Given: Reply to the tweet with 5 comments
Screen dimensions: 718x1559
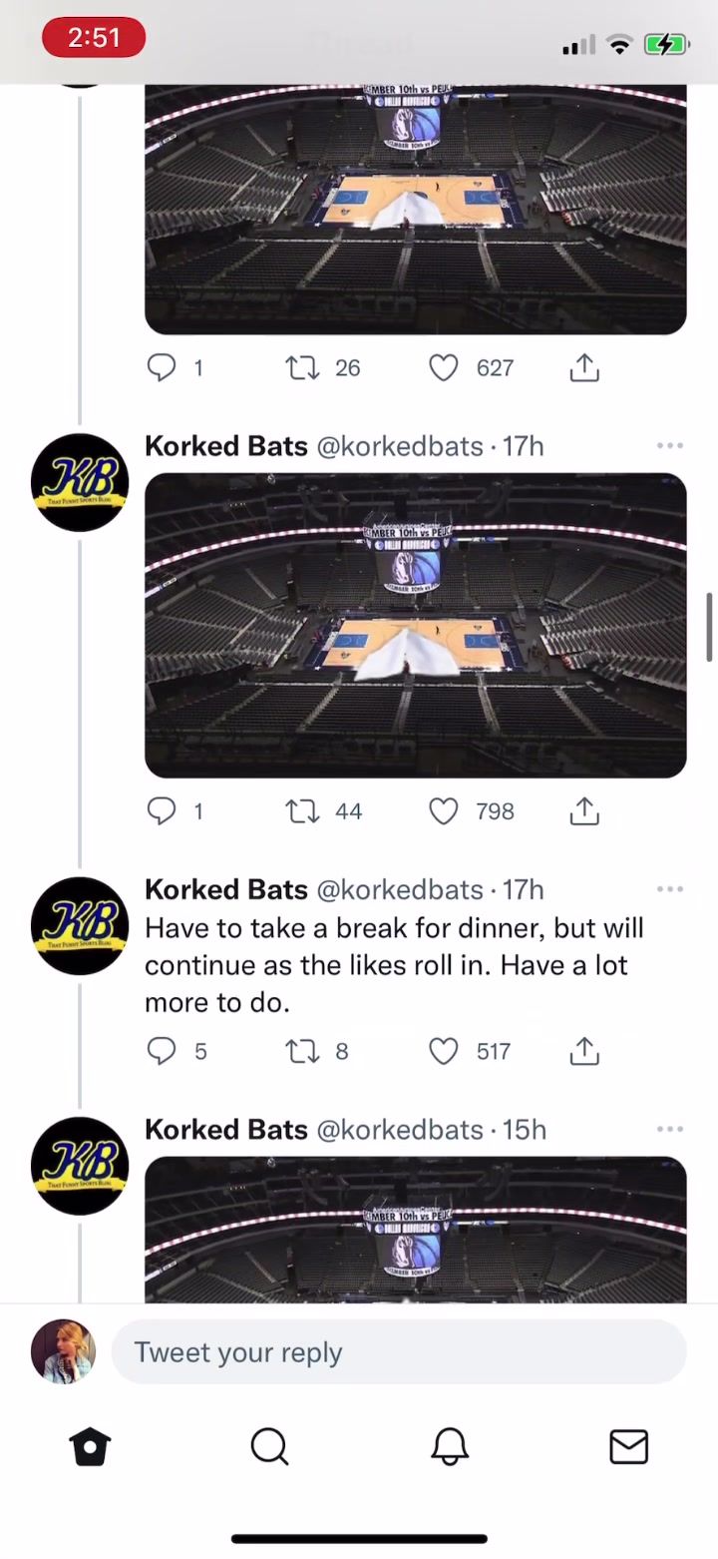Looking at the screenshot, I should [x=162, y=1051].
